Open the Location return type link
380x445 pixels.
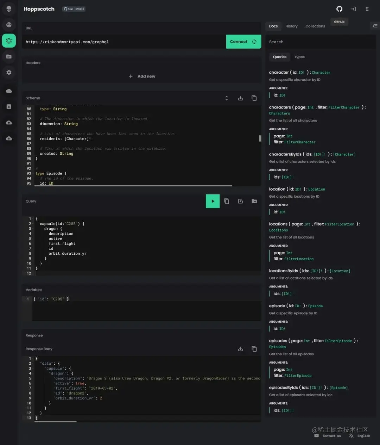[317, 189]
